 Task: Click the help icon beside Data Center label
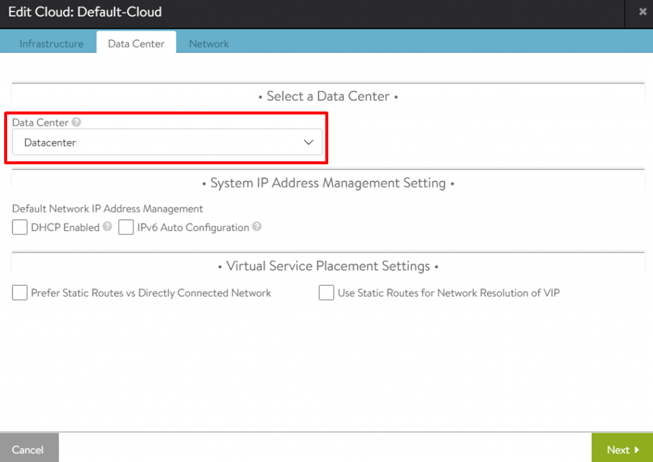click(76, 122)
